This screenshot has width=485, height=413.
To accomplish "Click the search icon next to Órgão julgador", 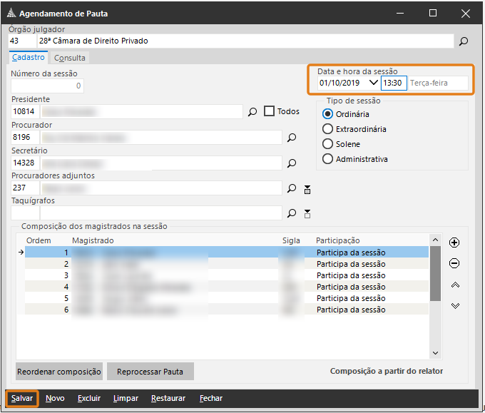I will coord(464,41).
